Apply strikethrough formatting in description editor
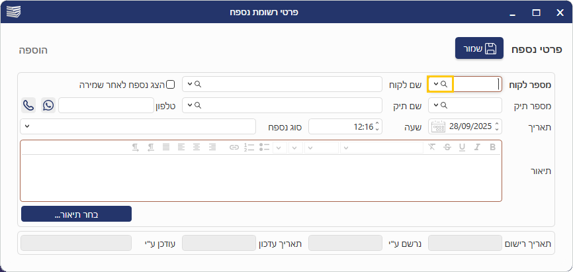Viewport: 573px width, 272px height. coord(447,147)
